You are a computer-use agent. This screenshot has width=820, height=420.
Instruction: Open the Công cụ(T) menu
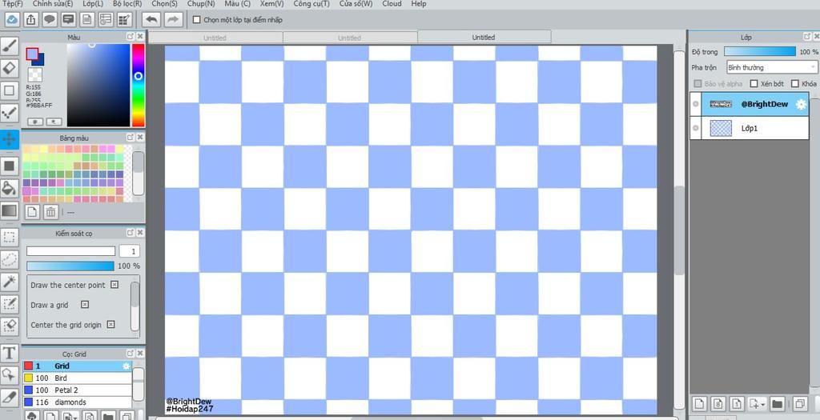tap(312, 4)
